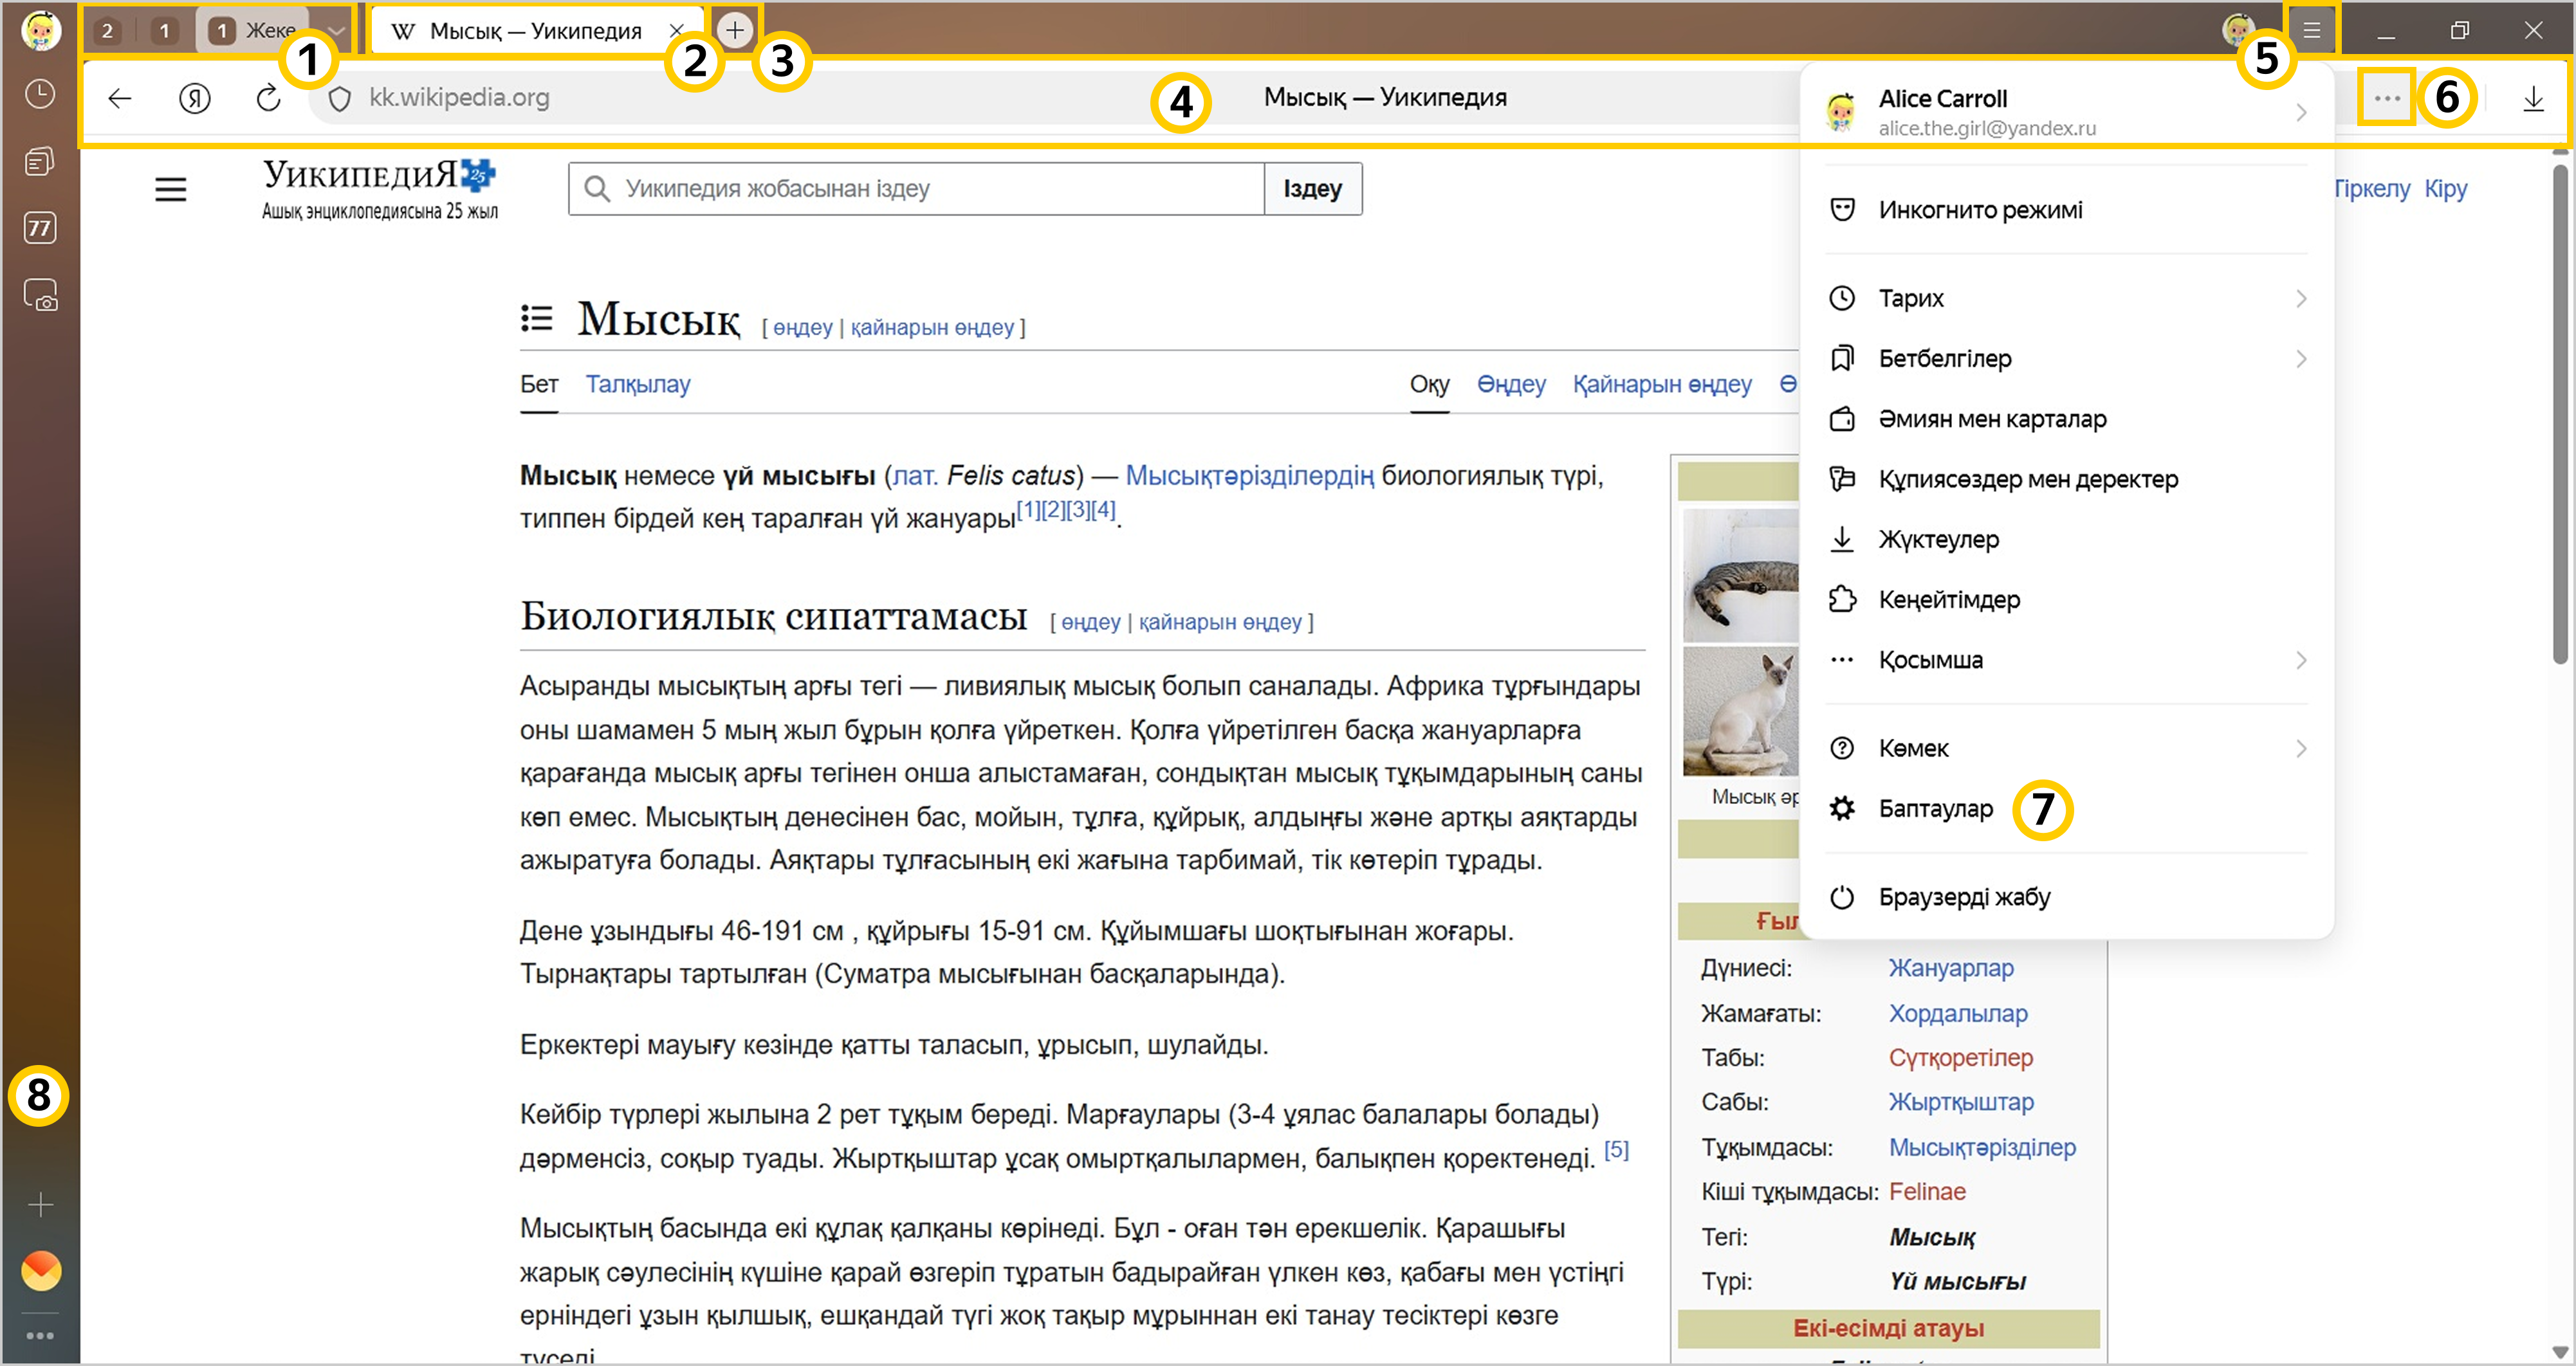Expand the Тарих submenu arrow
This screenshot has width=2576, height=1366.
coord(2301,299)
